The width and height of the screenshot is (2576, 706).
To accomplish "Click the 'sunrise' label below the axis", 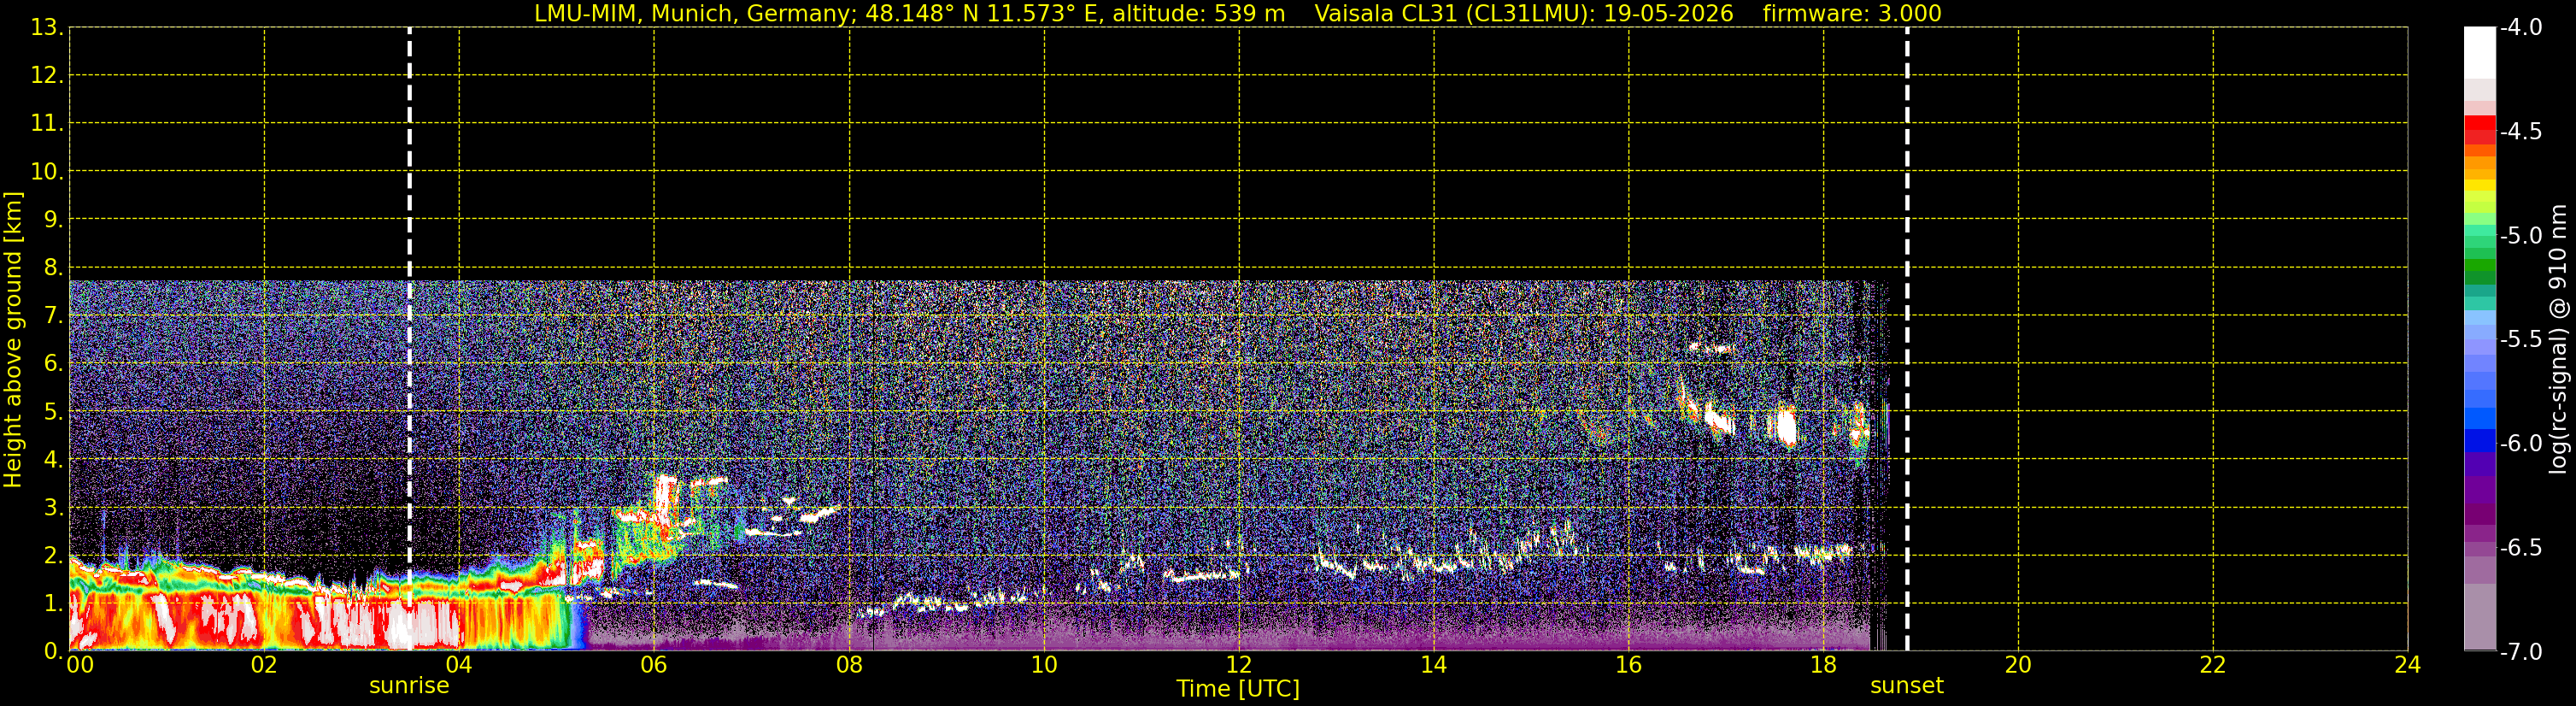I will (x=409, y=686).
